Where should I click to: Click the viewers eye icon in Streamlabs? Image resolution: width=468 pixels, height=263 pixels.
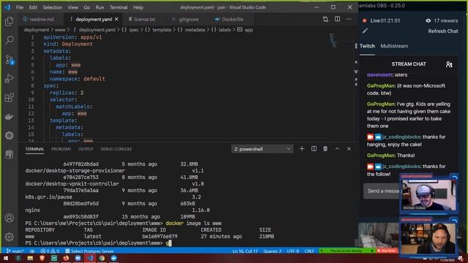pyautogui.click(x=428, y=20)
